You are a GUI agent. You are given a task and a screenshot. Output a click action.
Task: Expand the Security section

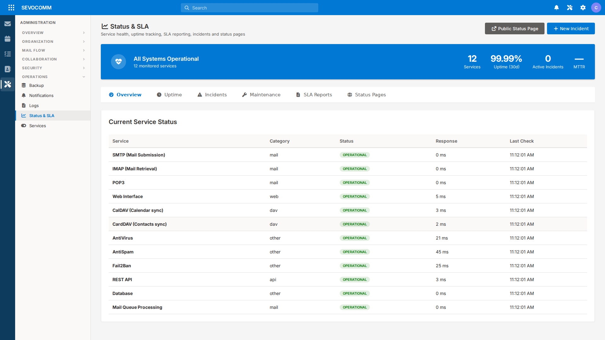[53, 68]
